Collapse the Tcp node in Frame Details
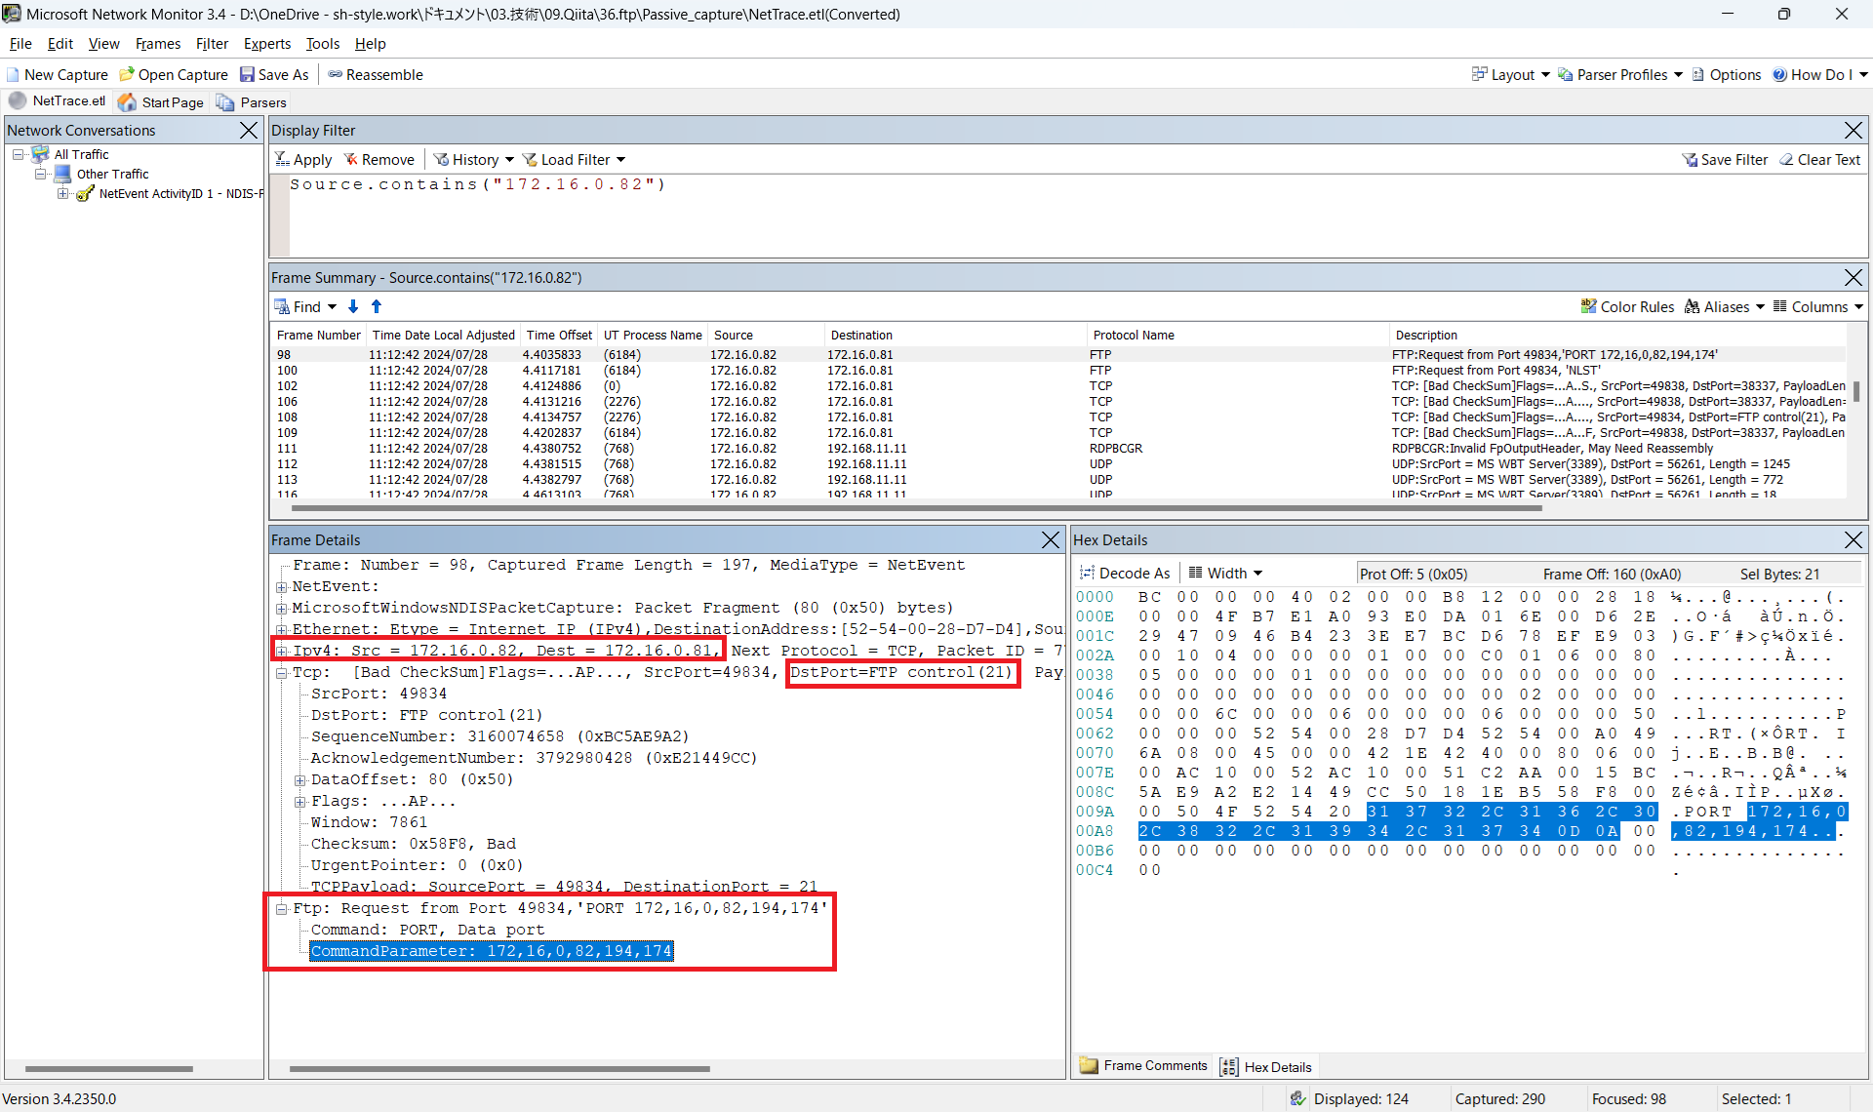The width and height of the screenshot is (1873, 1112). tap(282, 673)
